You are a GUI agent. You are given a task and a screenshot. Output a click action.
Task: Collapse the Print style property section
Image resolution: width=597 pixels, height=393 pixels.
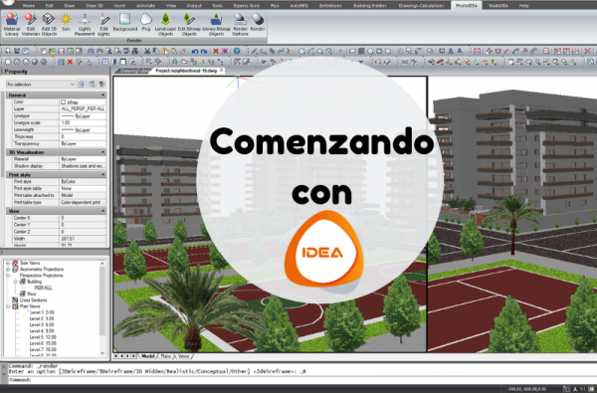[x=102, y=174]
